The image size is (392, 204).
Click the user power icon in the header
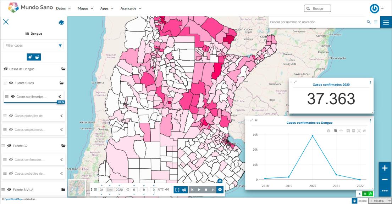[x=374, y=8]
